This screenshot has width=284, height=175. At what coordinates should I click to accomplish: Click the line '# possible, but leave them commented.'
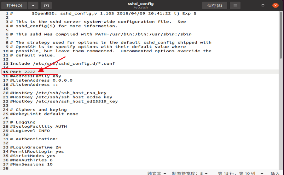pyautogui.click(x=111, y=51)
